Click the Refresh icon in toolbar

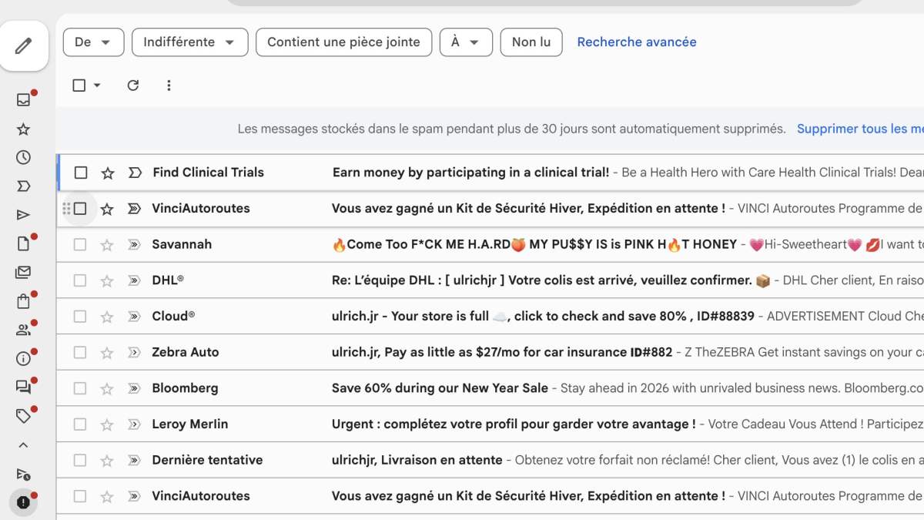pyautogui.click(x=132, y=86)
